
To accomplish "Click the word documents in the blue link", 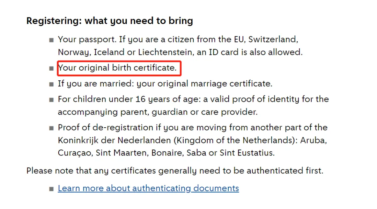I will click(x=216, y=188).
